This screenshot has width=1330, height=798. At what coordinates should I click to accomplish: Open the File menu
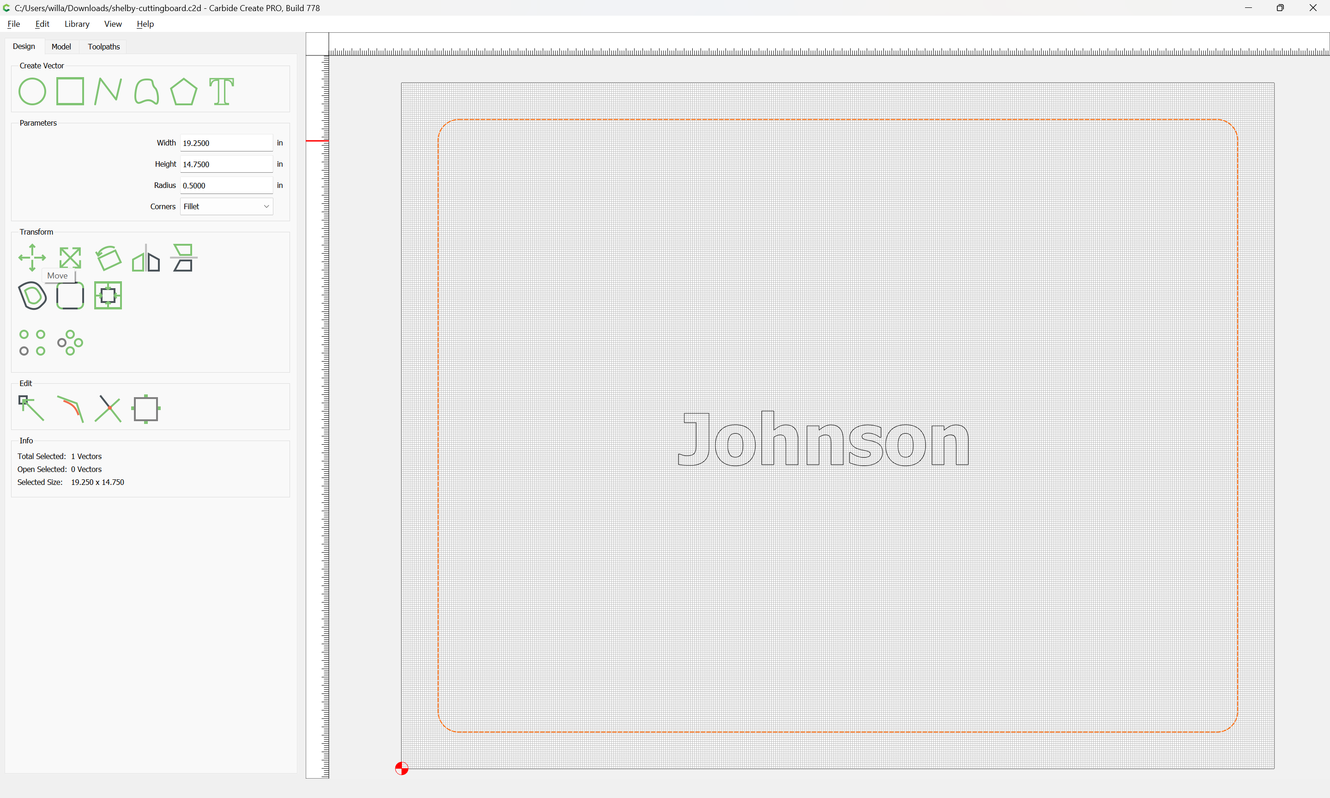(13, 24)
